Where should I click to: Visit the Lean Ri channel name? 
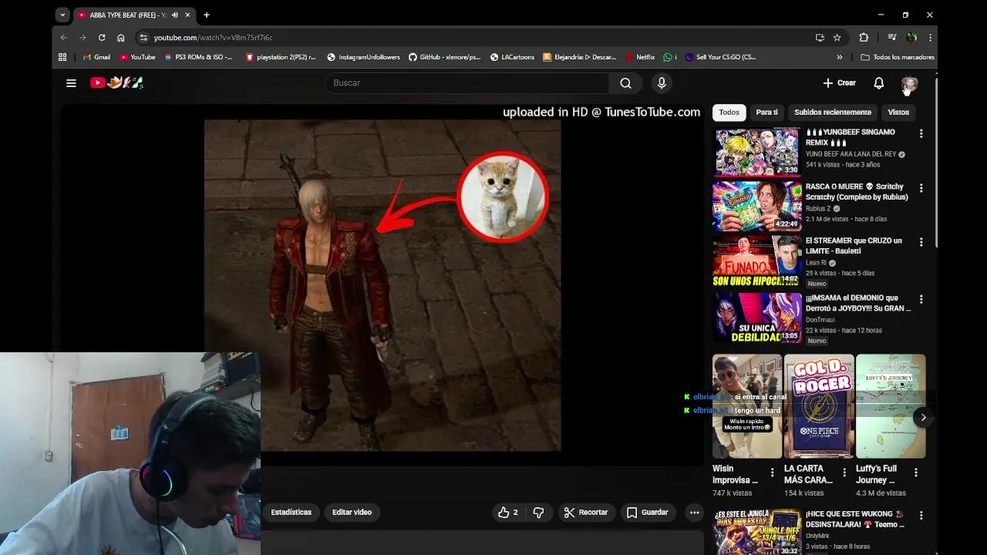point(816,263)
